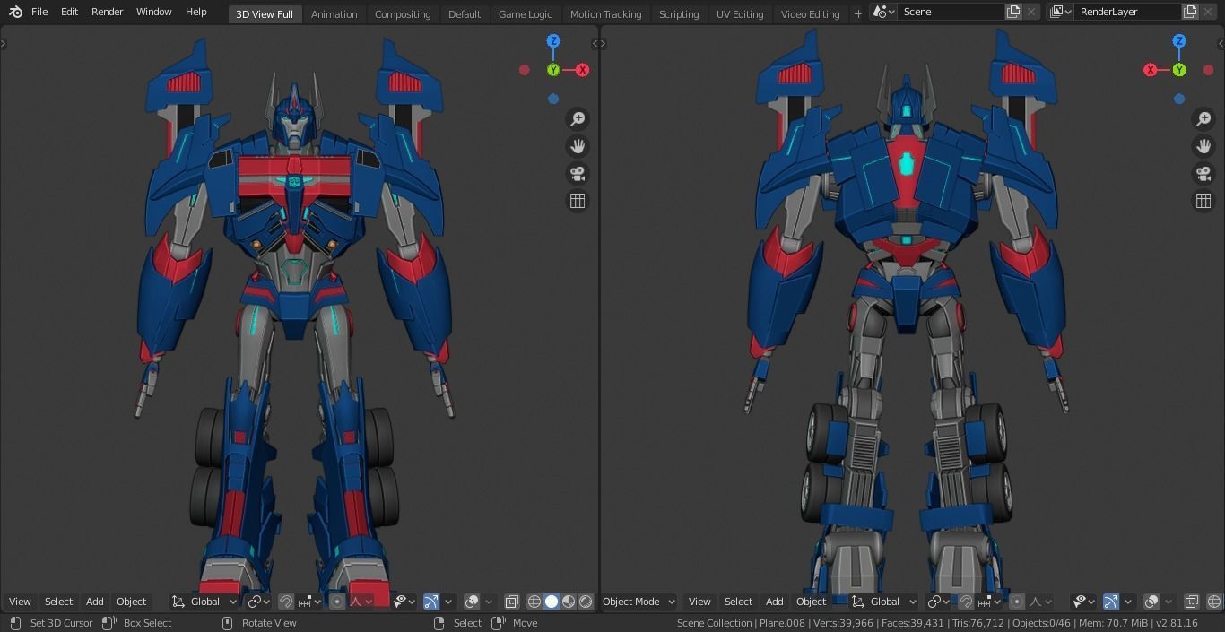The image size is (1225, 632).
Task: Open left viewport proportional falloff dropdown
Action: [x=361, y=602]
